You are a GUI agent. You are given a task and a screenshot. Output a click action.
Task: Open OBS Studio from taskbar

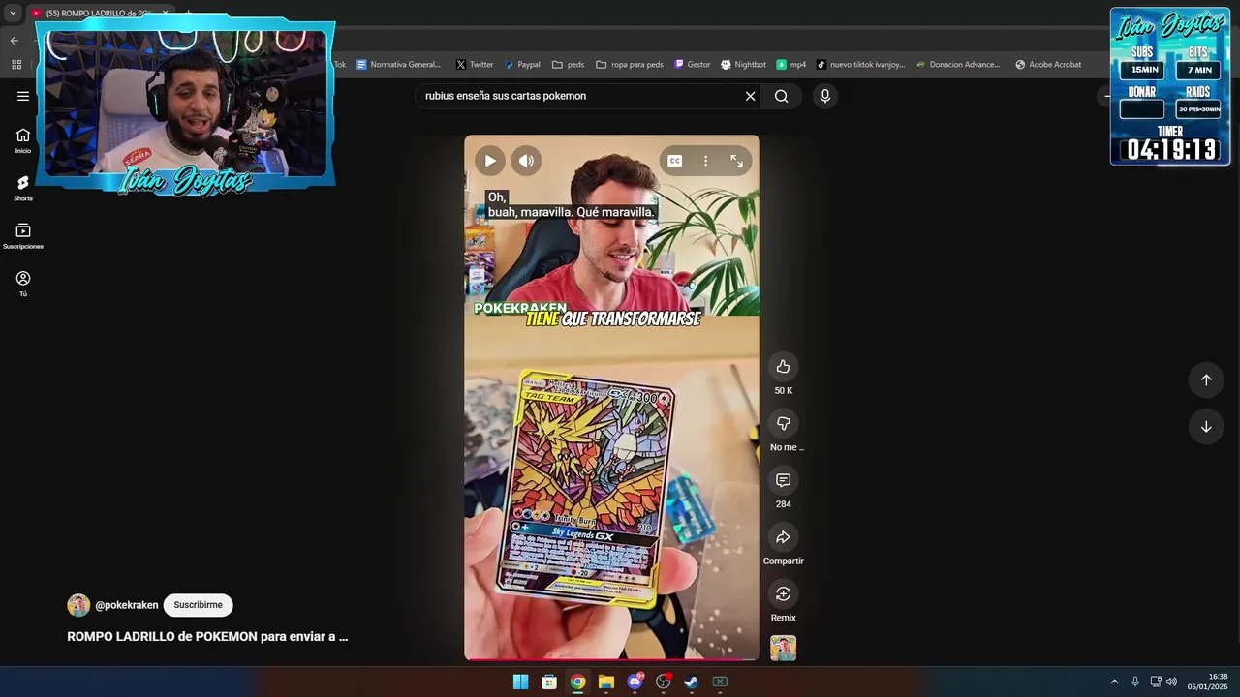663,682
